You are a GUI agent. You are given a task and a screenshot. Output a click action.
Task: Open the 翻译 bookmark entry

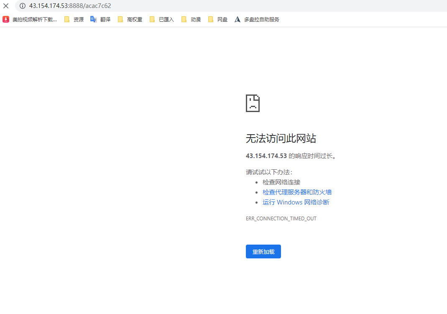105,19
